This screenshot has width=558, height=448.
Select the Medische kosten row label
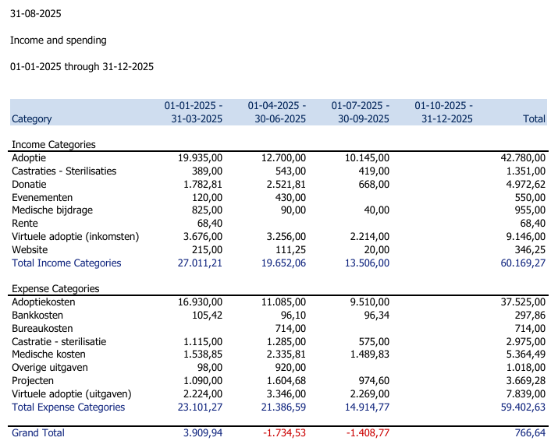pos(48,355)
